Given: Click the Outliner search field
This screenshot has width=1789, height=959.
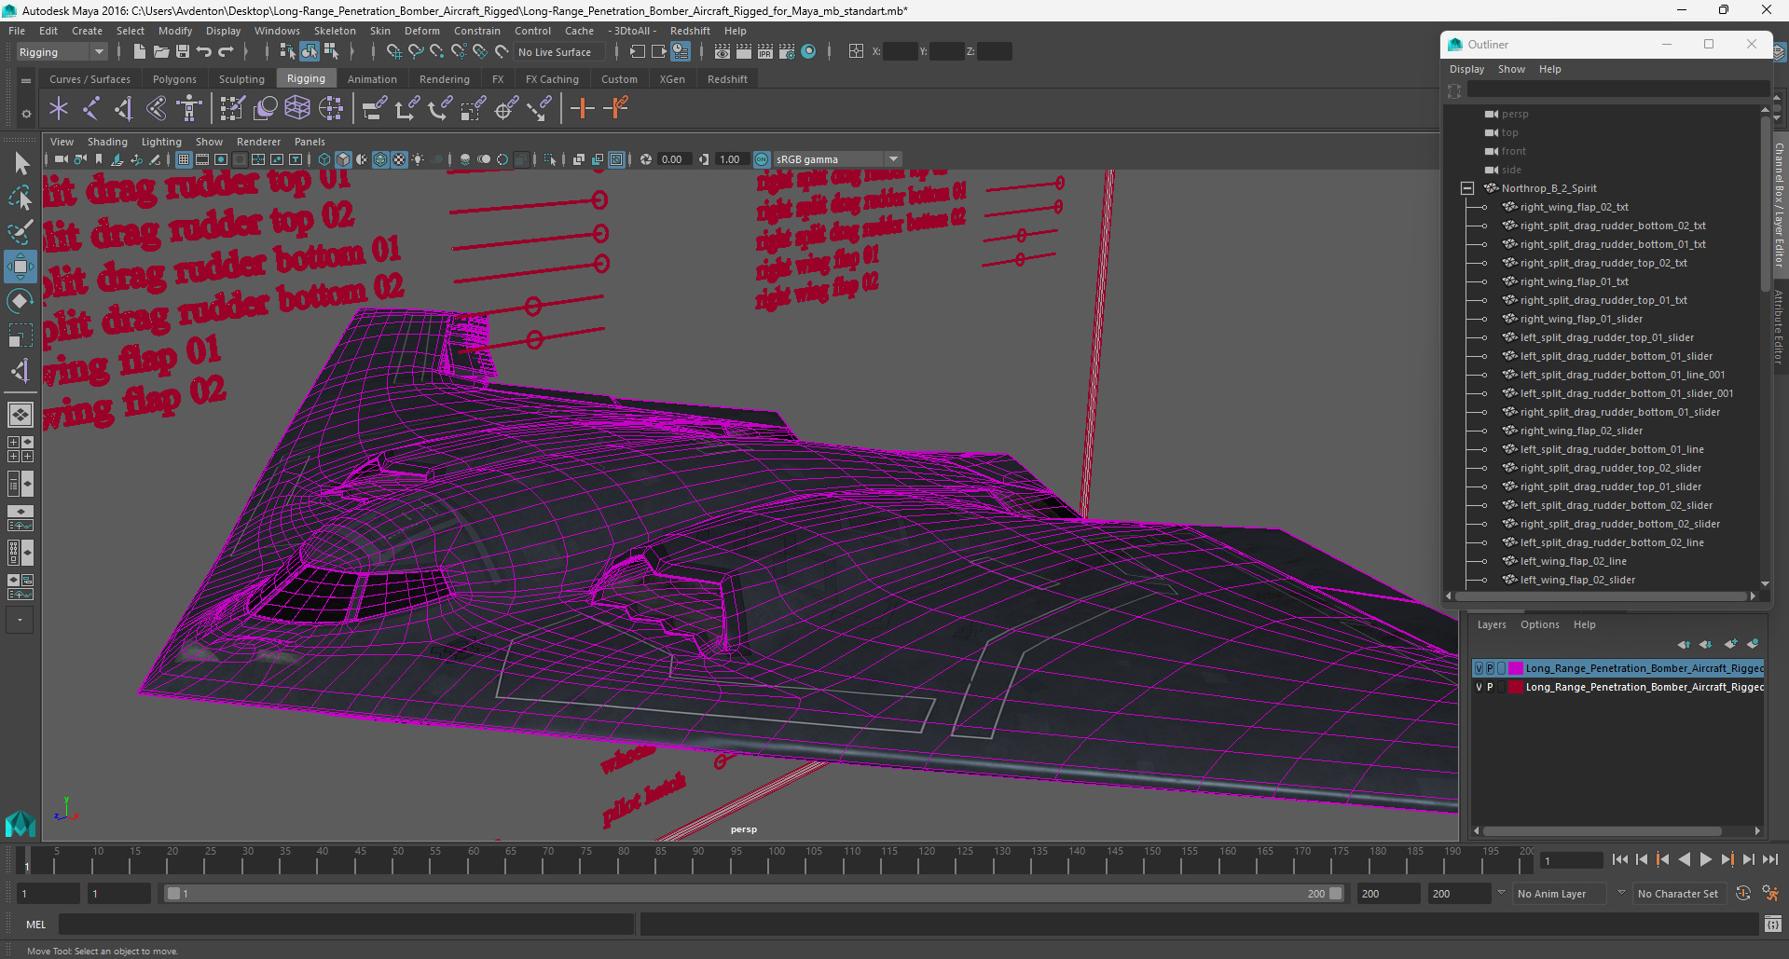Looking at the screenshot, I should (x=1617, y=89).
